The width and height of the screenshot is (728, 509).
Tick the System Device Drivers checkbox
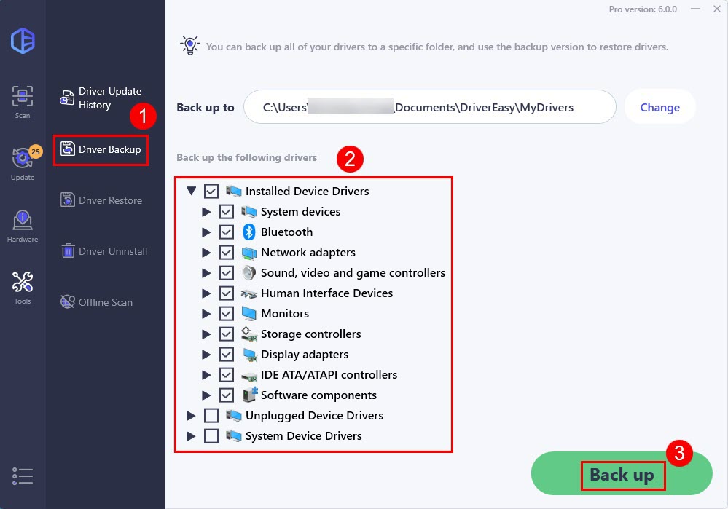(x=211, y=435)
